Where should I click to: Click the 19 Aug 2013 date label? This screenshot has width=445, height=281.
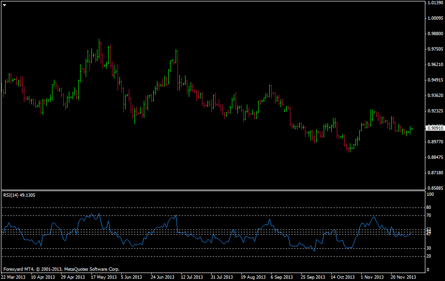pyautogui.click(x=253, y=277)
